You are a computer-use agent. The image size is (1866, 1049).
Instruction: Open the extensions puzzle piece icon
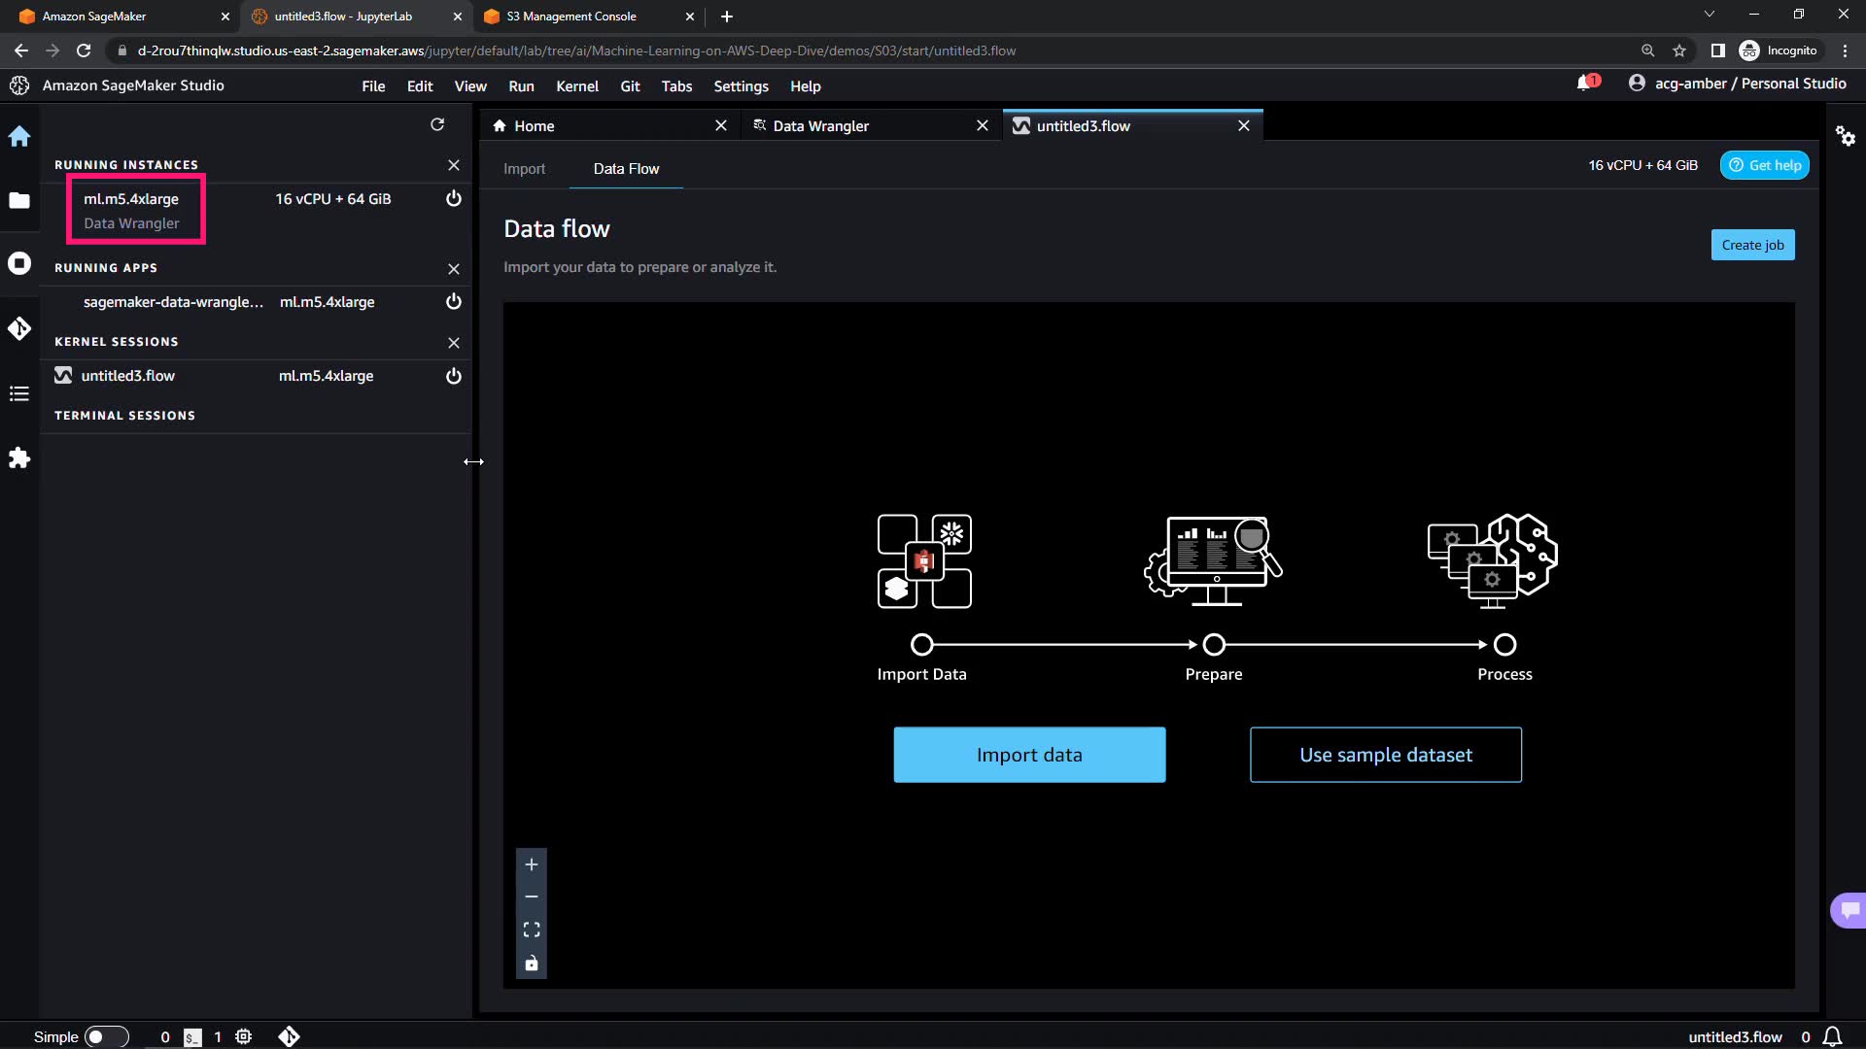(19, 458)
